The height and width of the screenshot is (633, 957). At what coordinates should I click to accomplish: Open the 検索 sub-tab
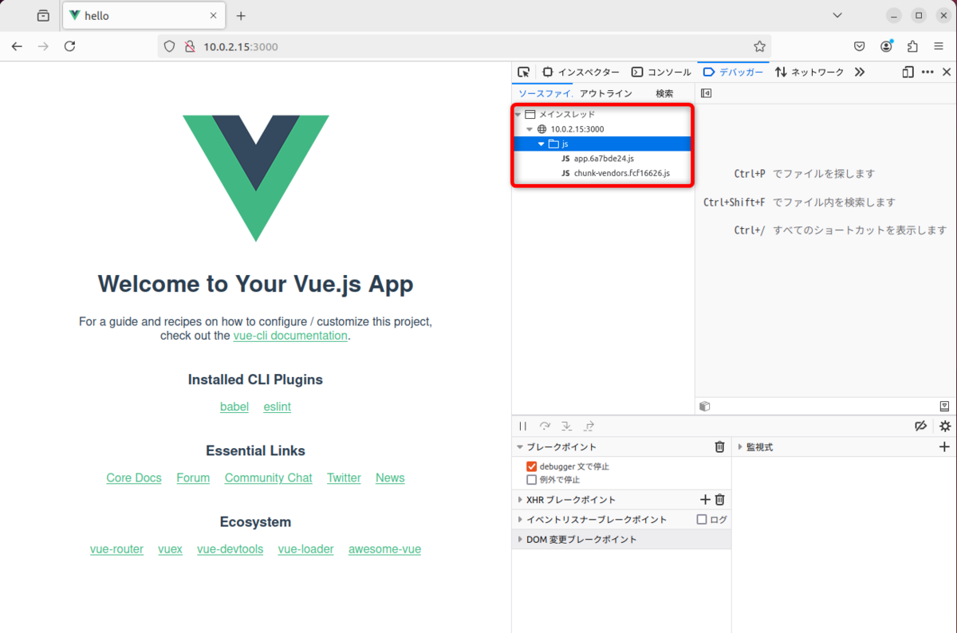pos(664,93)
